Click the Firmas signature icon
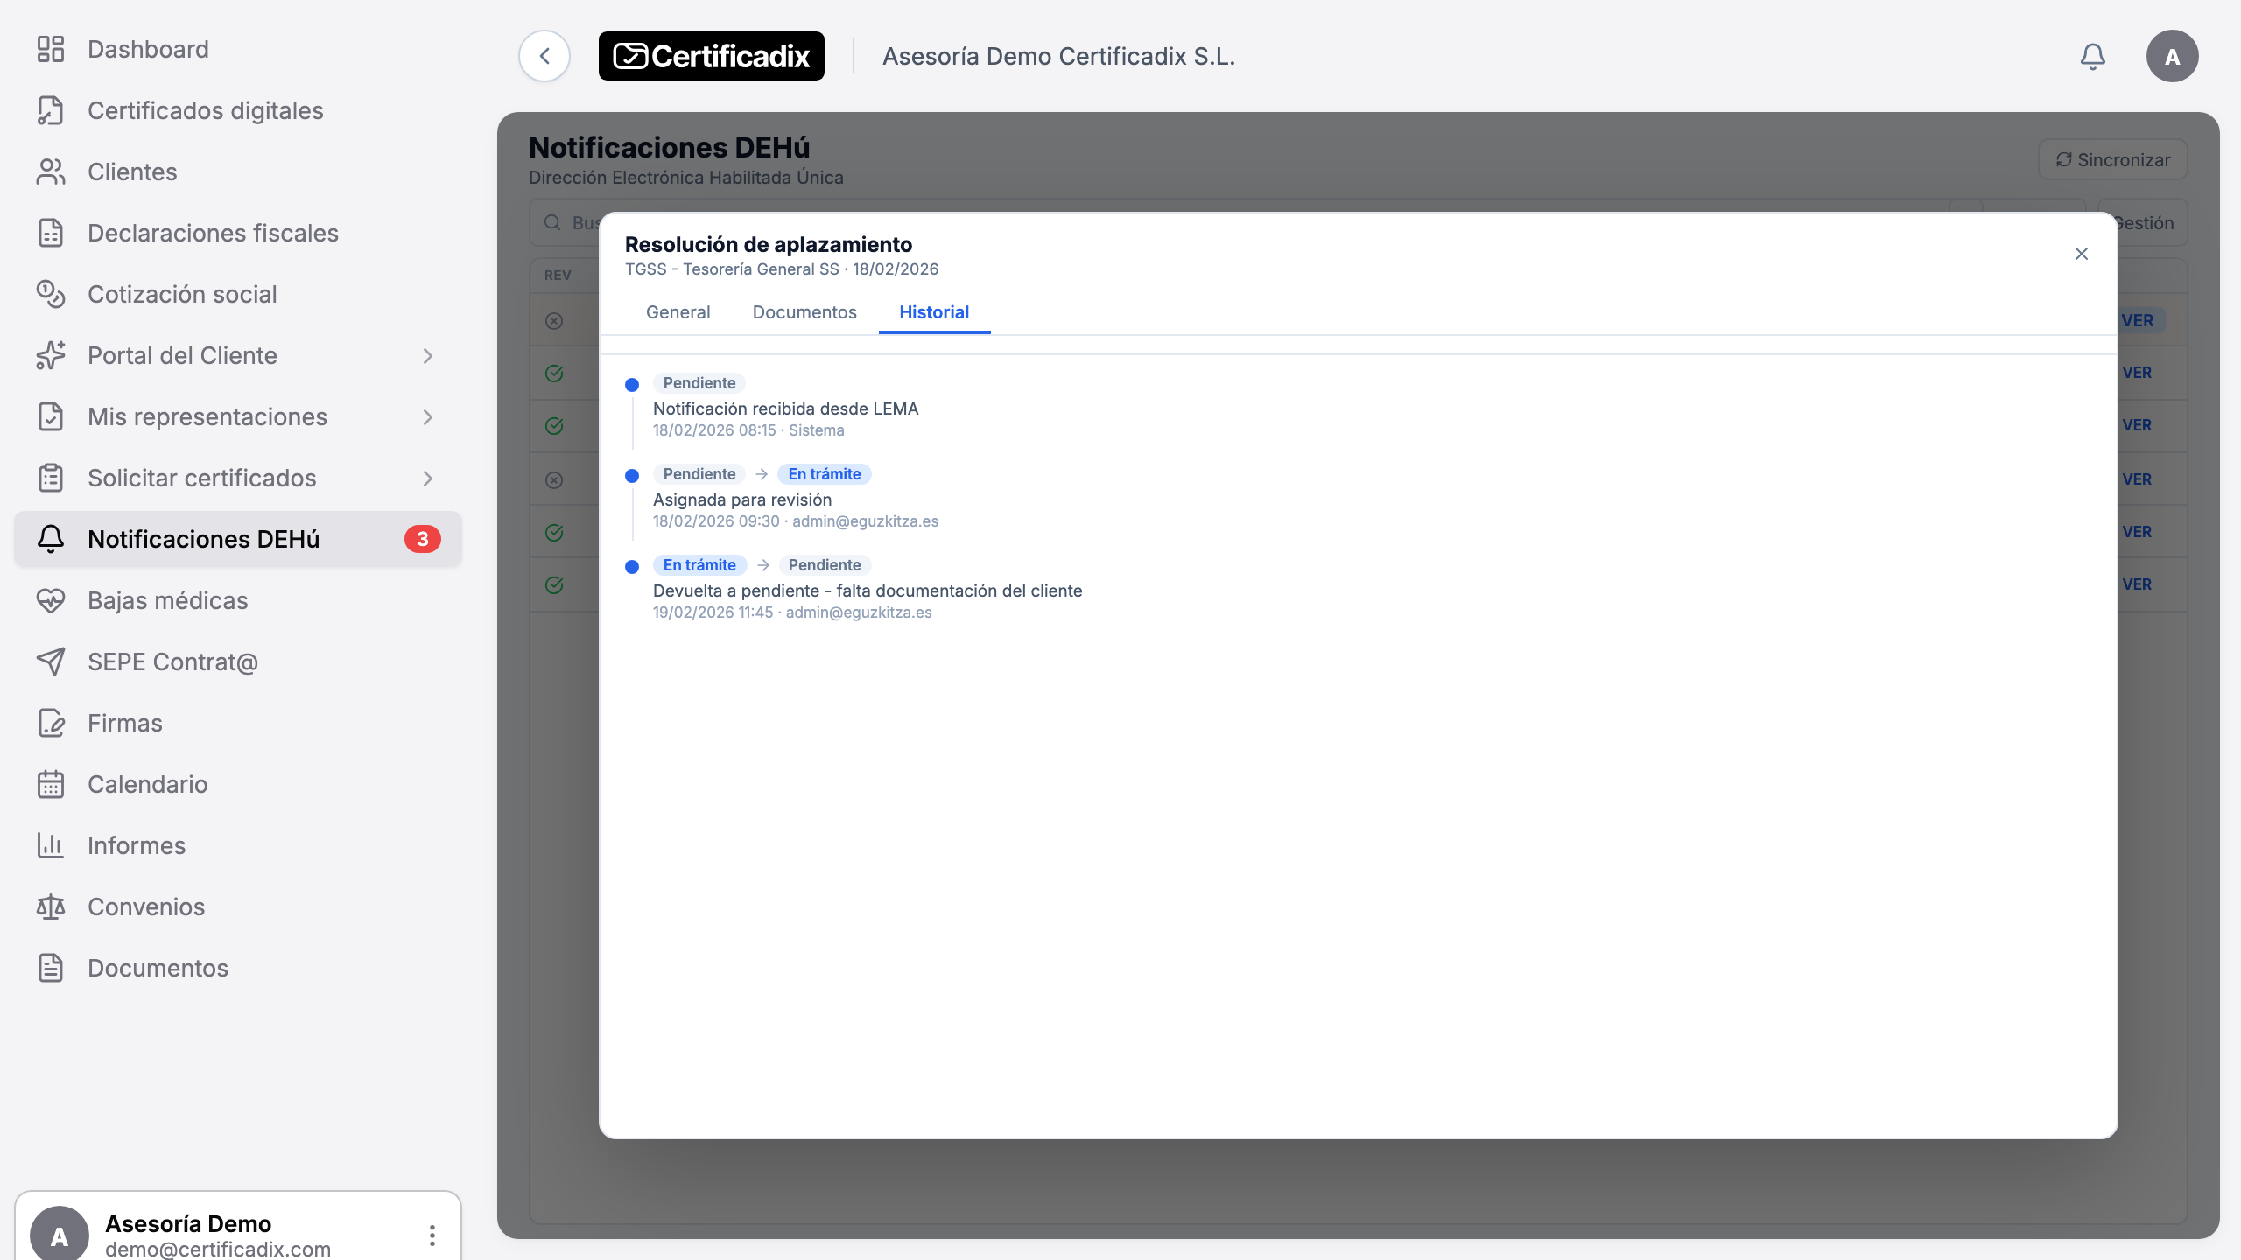 [51, 723]
